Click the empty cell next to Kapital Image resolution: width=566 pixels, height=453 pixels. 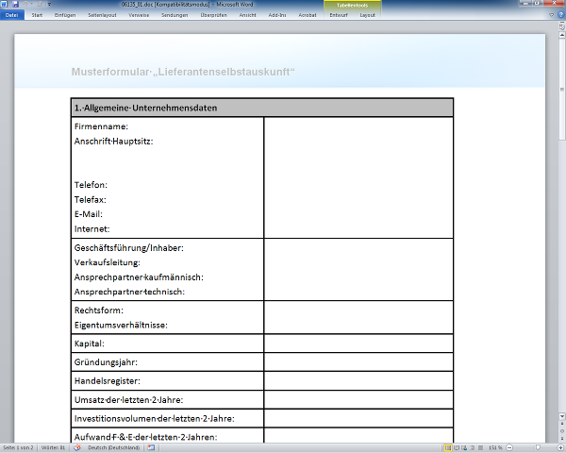[x=358, y=344]
